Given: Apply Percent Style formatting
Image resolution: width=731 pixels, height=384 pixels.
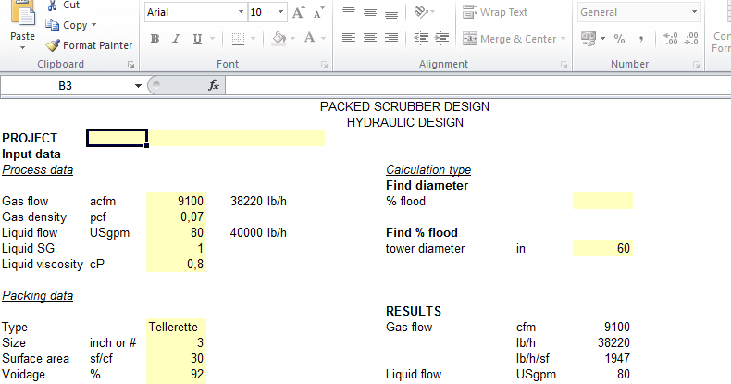Looking at the screenshot, I should click(x=620, y=39).
